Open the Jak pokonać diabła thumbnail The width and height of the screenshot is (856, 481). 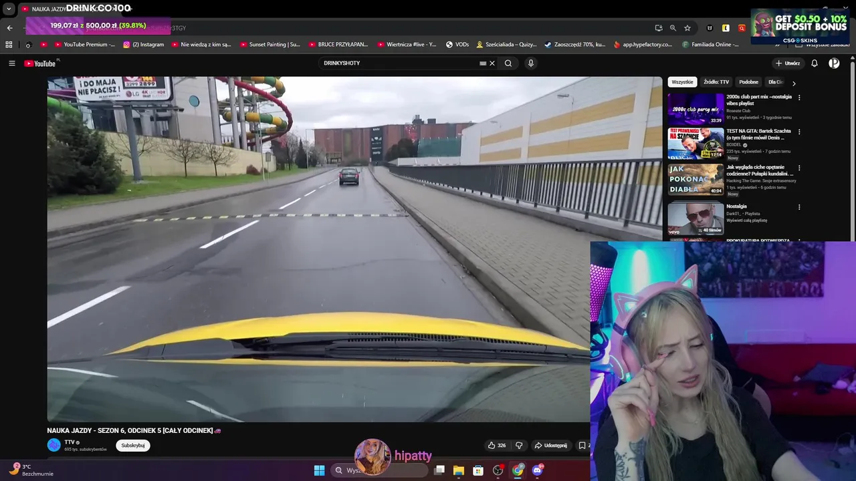(695, 180)
